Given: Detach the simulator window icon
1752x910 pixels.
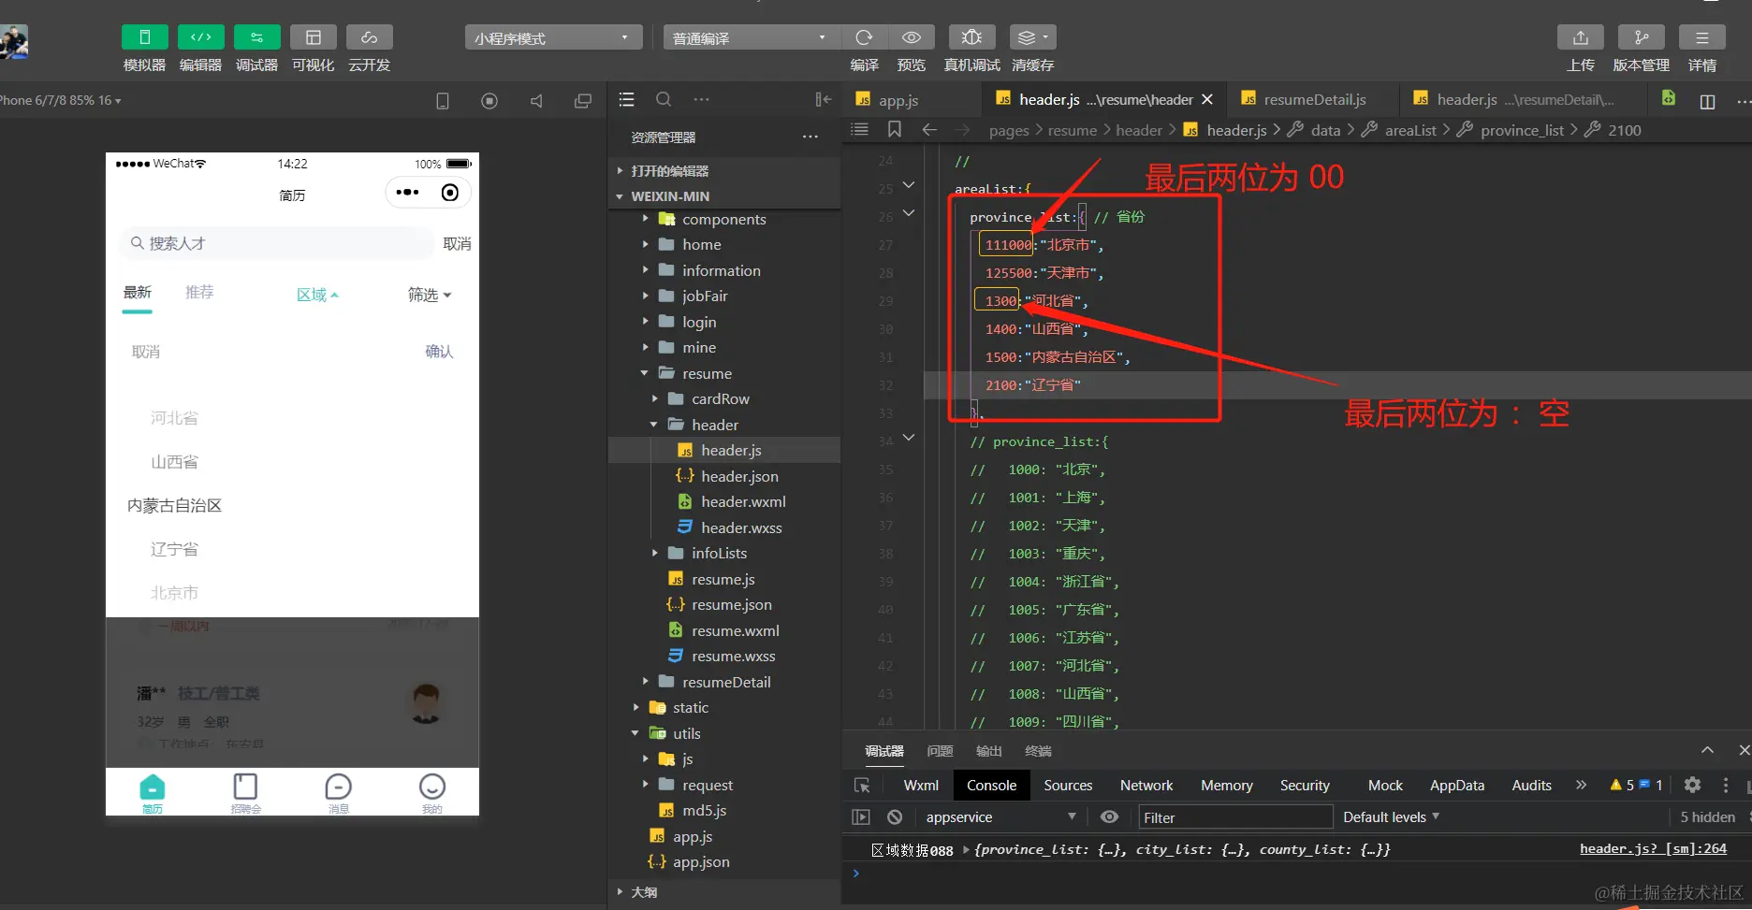Looking at the screenshot, I should tap(583, 101).
